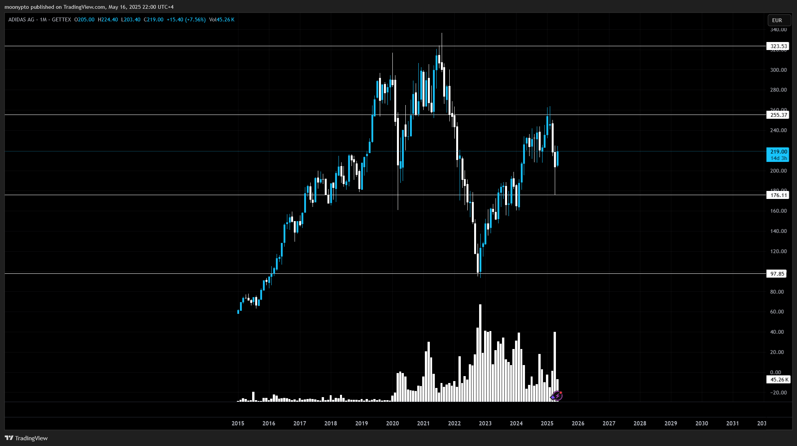Click the 2027 label on time axis
This screenshot has height=446, width=797.
pos(609,423)
